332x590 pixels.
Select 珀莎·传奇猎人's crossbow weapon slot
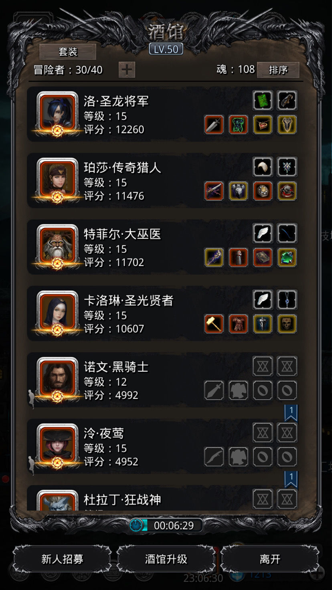click(x=214, y=191)
